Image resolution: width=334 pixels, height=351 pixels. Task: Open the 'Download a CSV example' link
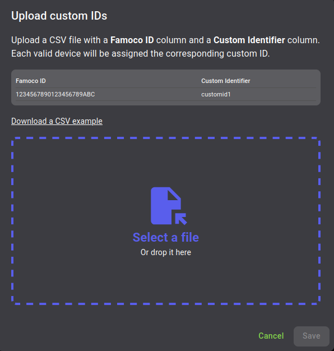pyautogui.click(x=57, y=121)
